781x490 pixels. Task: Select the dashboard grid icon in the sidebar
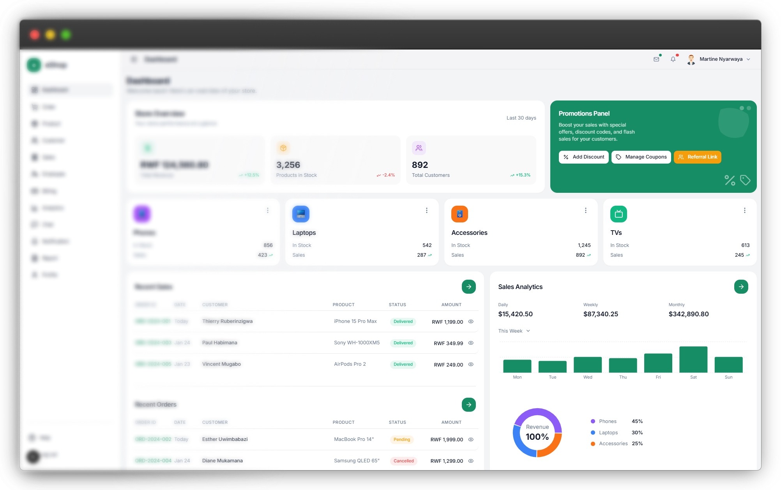34,90
